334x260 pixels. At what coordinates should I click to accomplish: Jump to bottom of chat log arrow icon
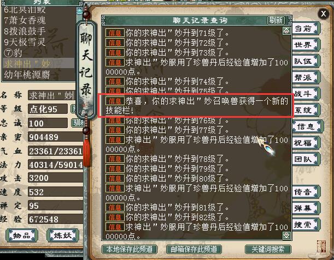[x=286, y=235]
